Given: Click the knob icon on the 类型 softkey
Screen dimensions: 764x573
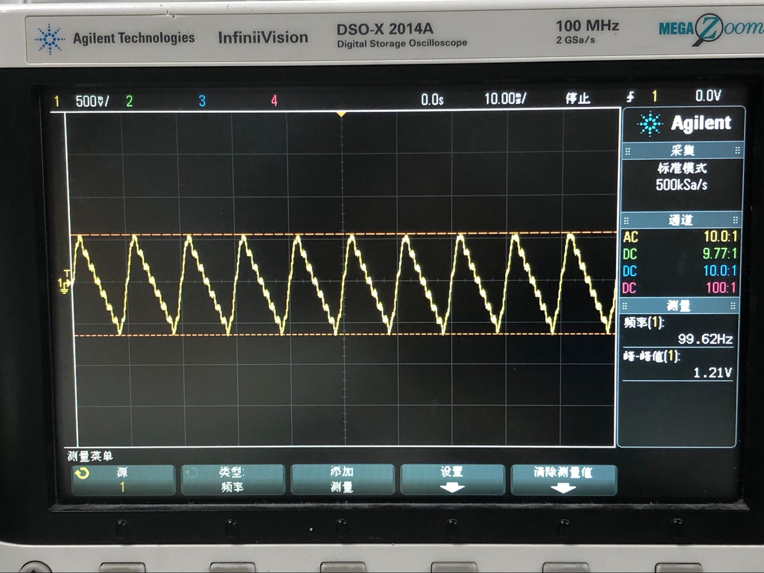Looking at the screenshot, I should tap(192, 473).
